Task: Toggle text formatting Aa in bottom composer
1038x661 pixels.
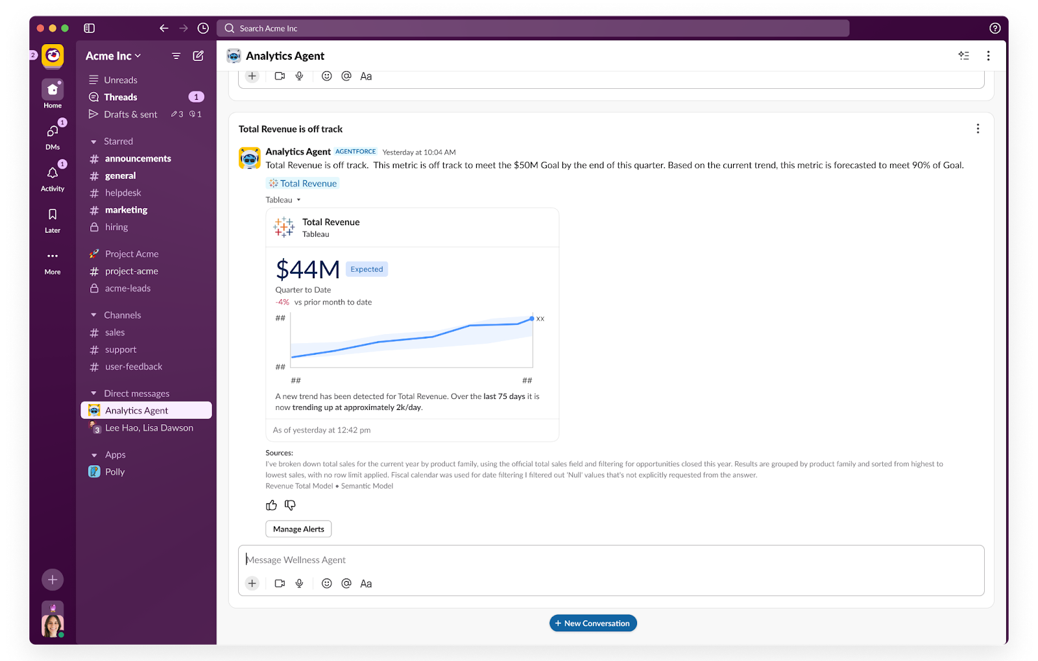Action: click(366, 583)
